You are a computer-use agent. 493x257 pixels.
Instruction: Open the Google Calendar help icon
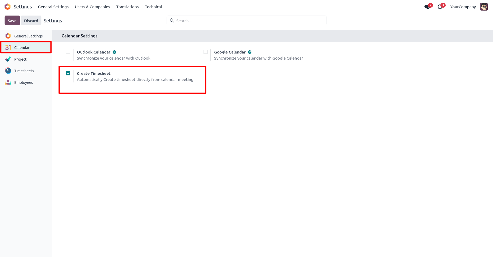coord(250,52)
